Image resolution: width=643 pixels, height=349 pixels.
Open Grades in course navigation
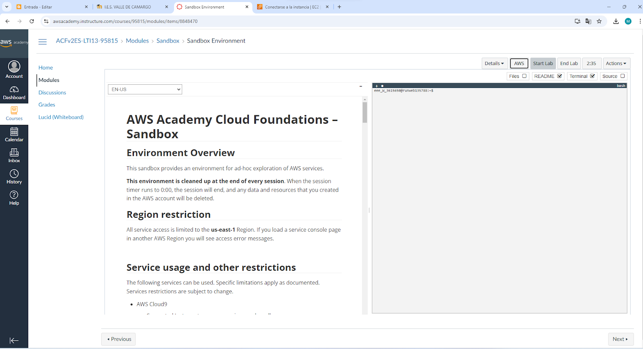pyautogui.click(x=47, y=104)
